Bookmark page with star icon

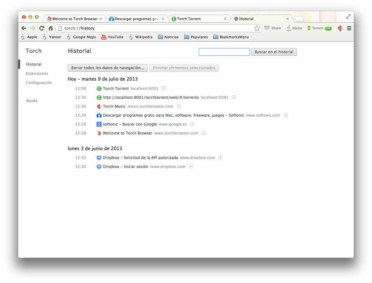pyautogui.click(x=257, y=28)
